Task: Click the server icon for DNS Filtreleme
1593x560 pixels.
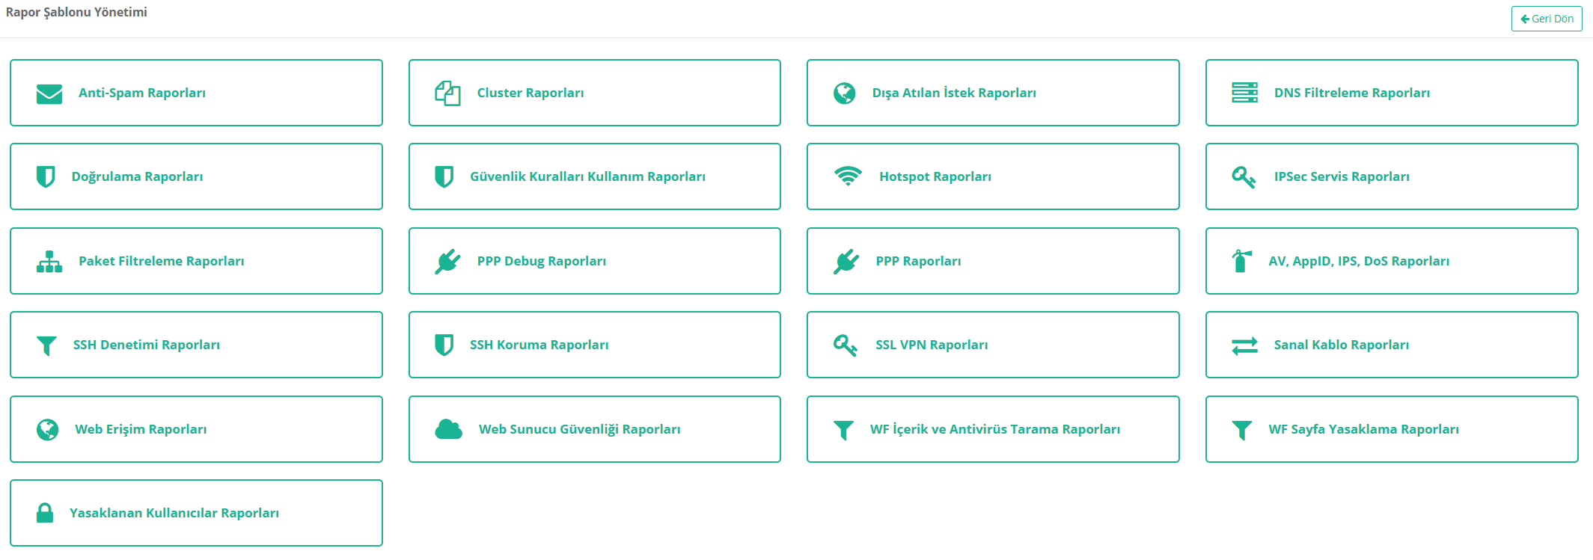Action: coord(1244,93)
